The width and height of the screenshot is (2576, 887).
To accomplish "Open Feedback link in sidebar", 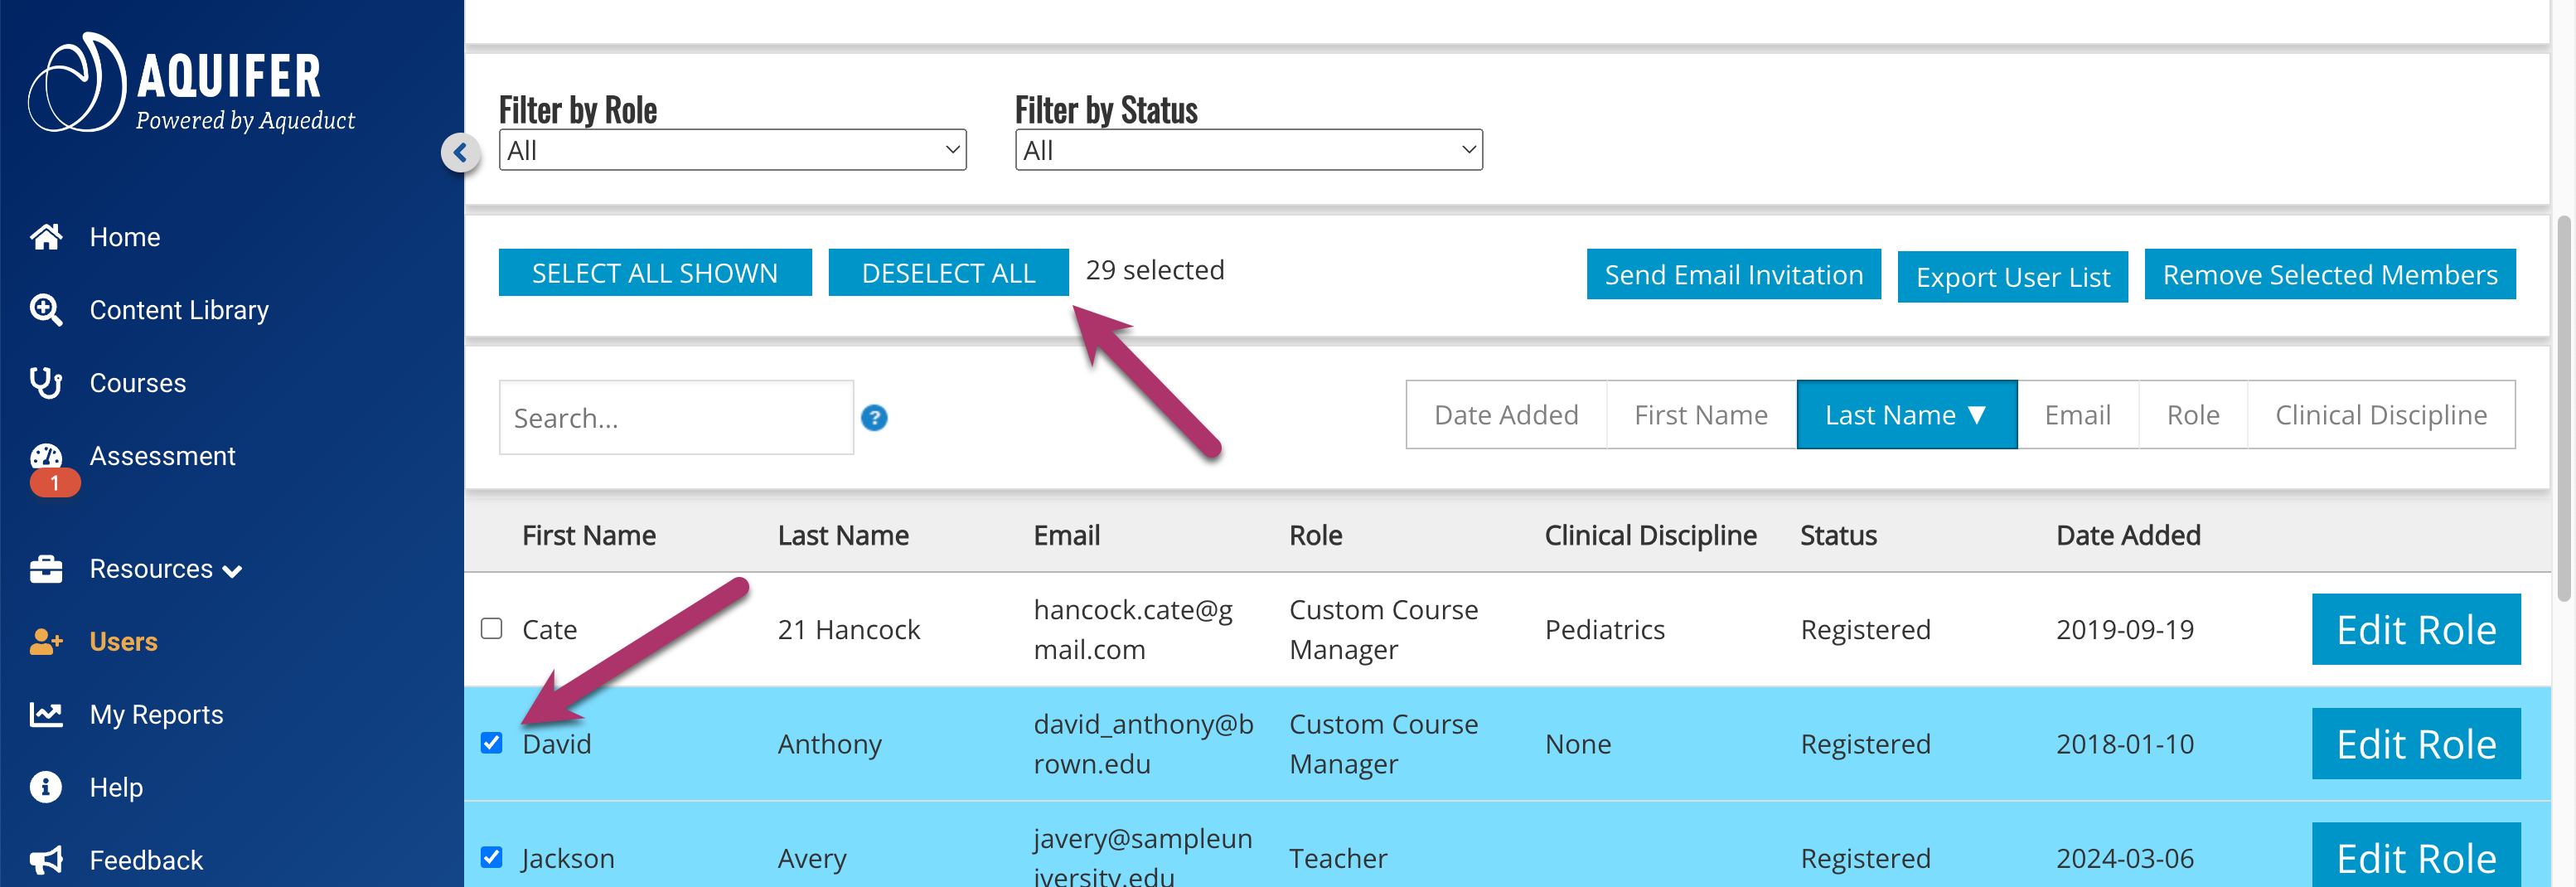I will [x=146, y=860].
